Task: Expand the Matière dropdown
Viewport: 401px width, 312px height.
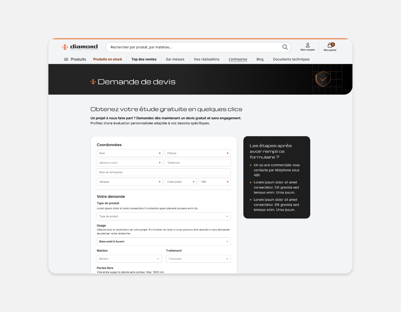Action: (x=129, y=259)
